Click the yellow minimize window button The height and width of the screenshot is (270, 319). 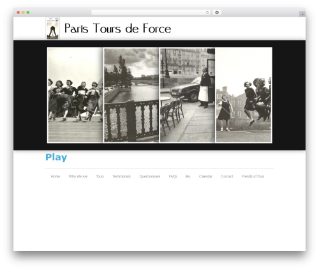point(23,13)
